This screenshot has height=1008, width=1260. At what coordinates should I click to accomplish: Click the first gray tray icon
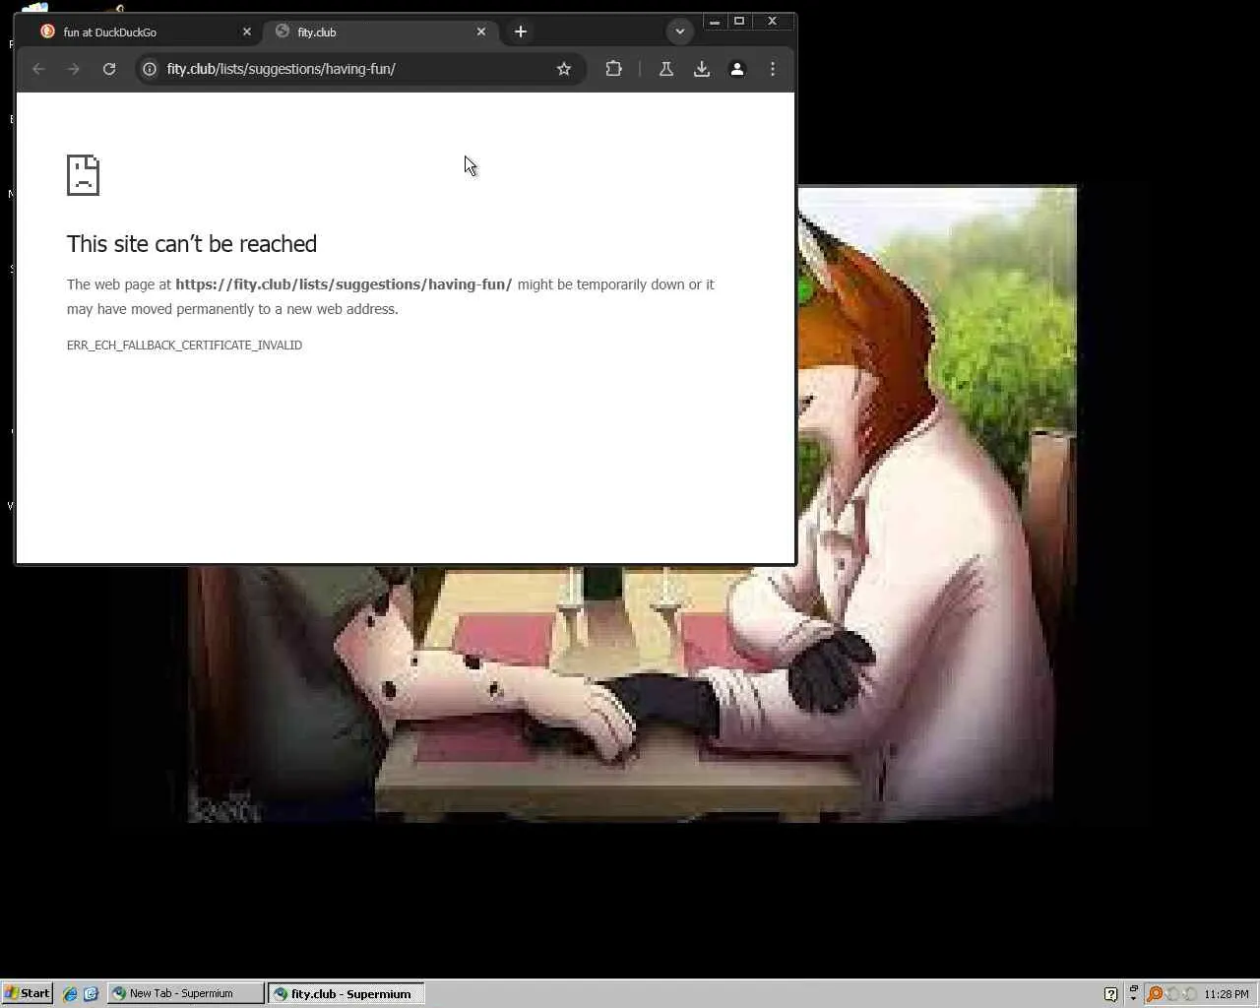[x=1172, y=994]
